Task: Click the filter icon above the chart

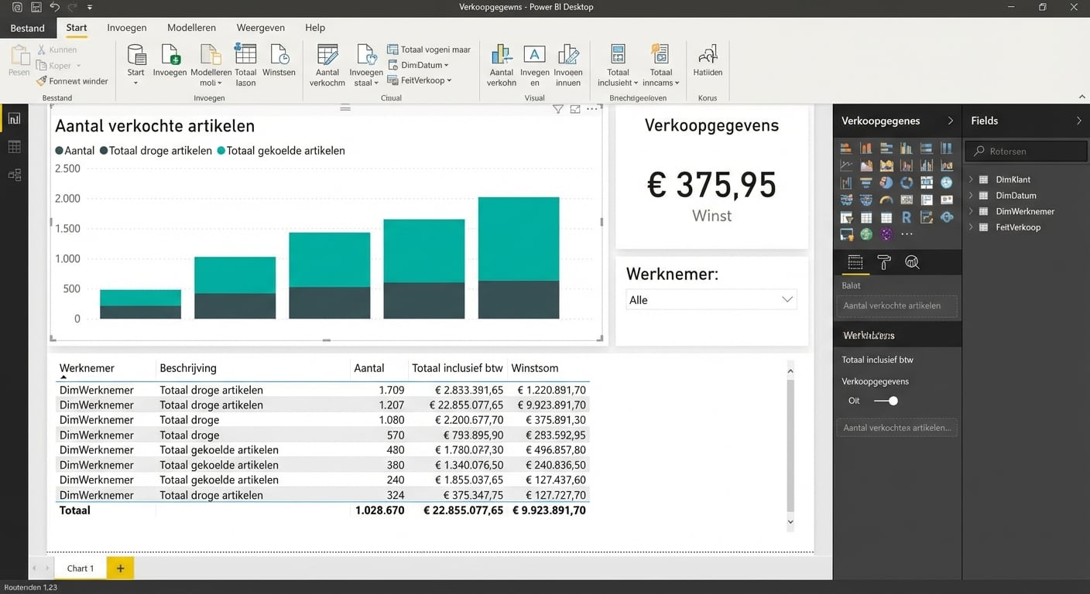Action: pyautogui.click(x=557, y=110)
